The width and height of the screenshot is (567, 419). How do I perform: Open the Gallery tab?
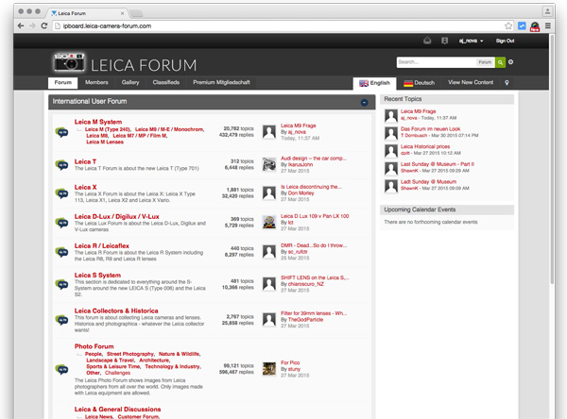[x=130, y=83]
